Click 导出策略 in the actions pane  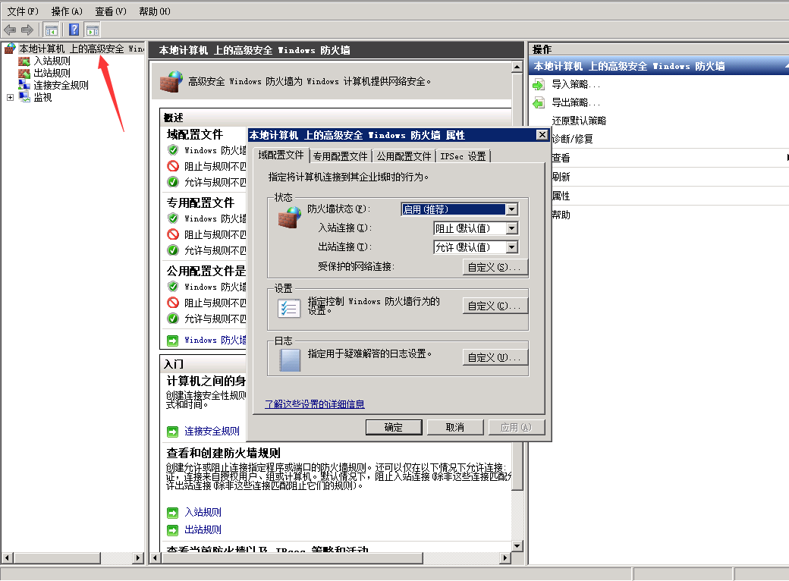(575, 102)
